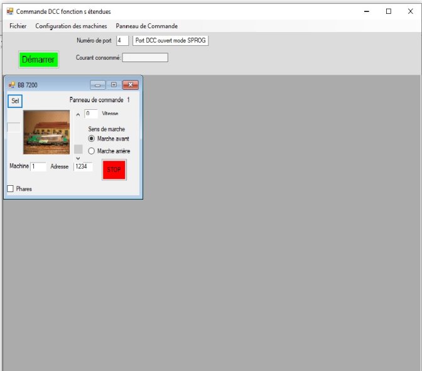
Task: Open the Panneau de Commande menu
Action: [x=147, y=26]
